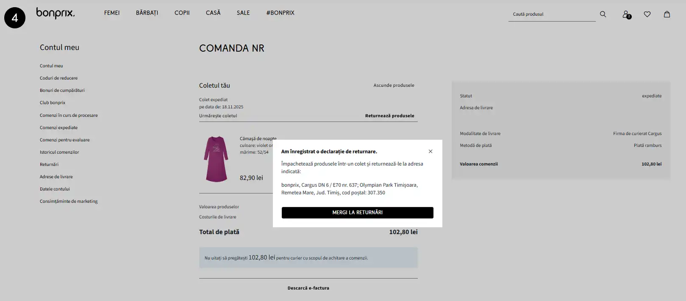686x301 pixels.
Task: Click the search magnifier icon
Action: [x=603, y=14]
